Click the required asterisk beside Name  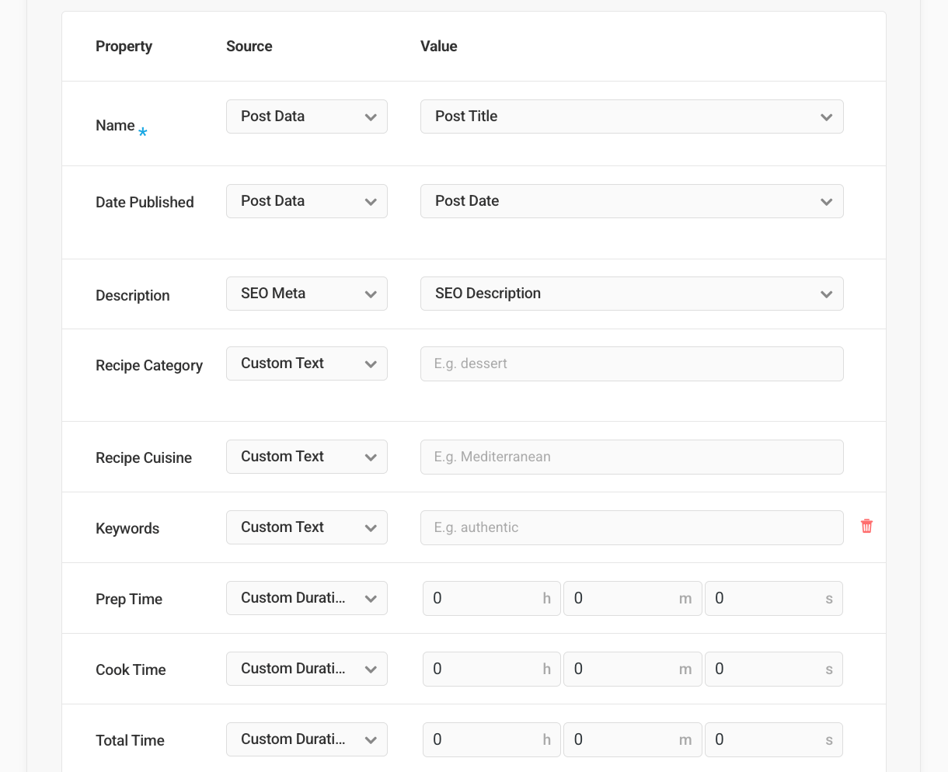pos(142,132)
